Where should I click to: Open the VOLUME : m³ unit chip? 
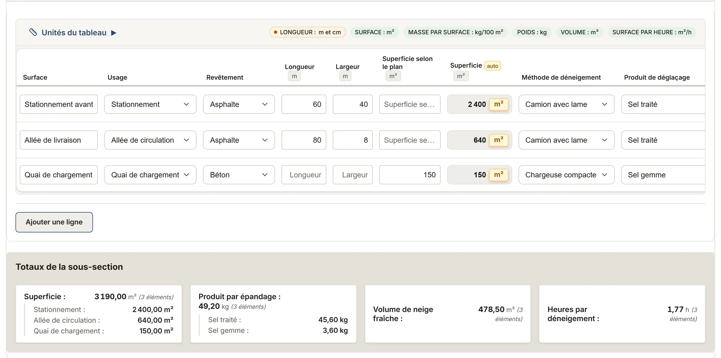click(579, 32)
